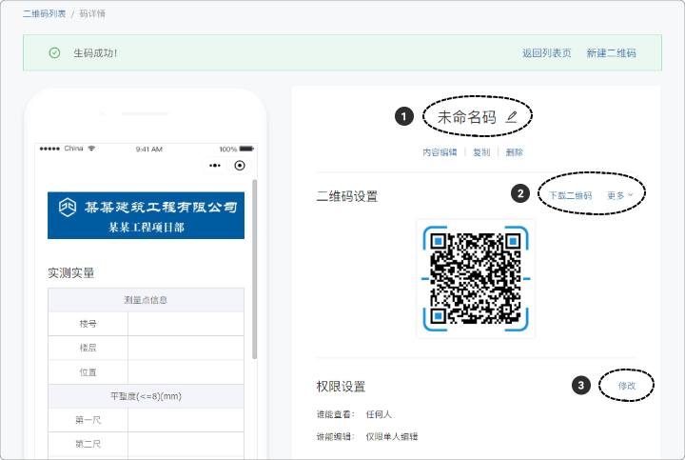Click the 下载二维码 link
Screen dimensions: 685x460
pos(570,195)
